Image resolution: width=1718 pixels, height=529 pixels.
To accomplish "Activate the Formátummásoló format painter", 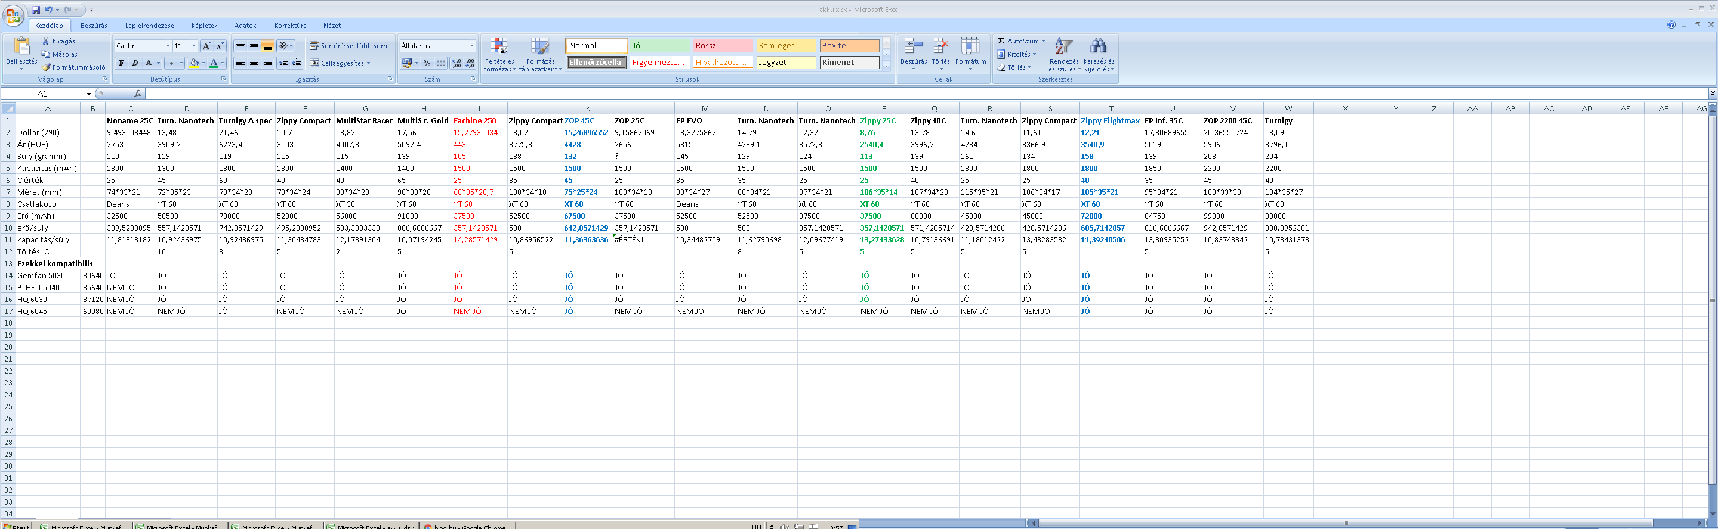I will [x=73, y=67].
